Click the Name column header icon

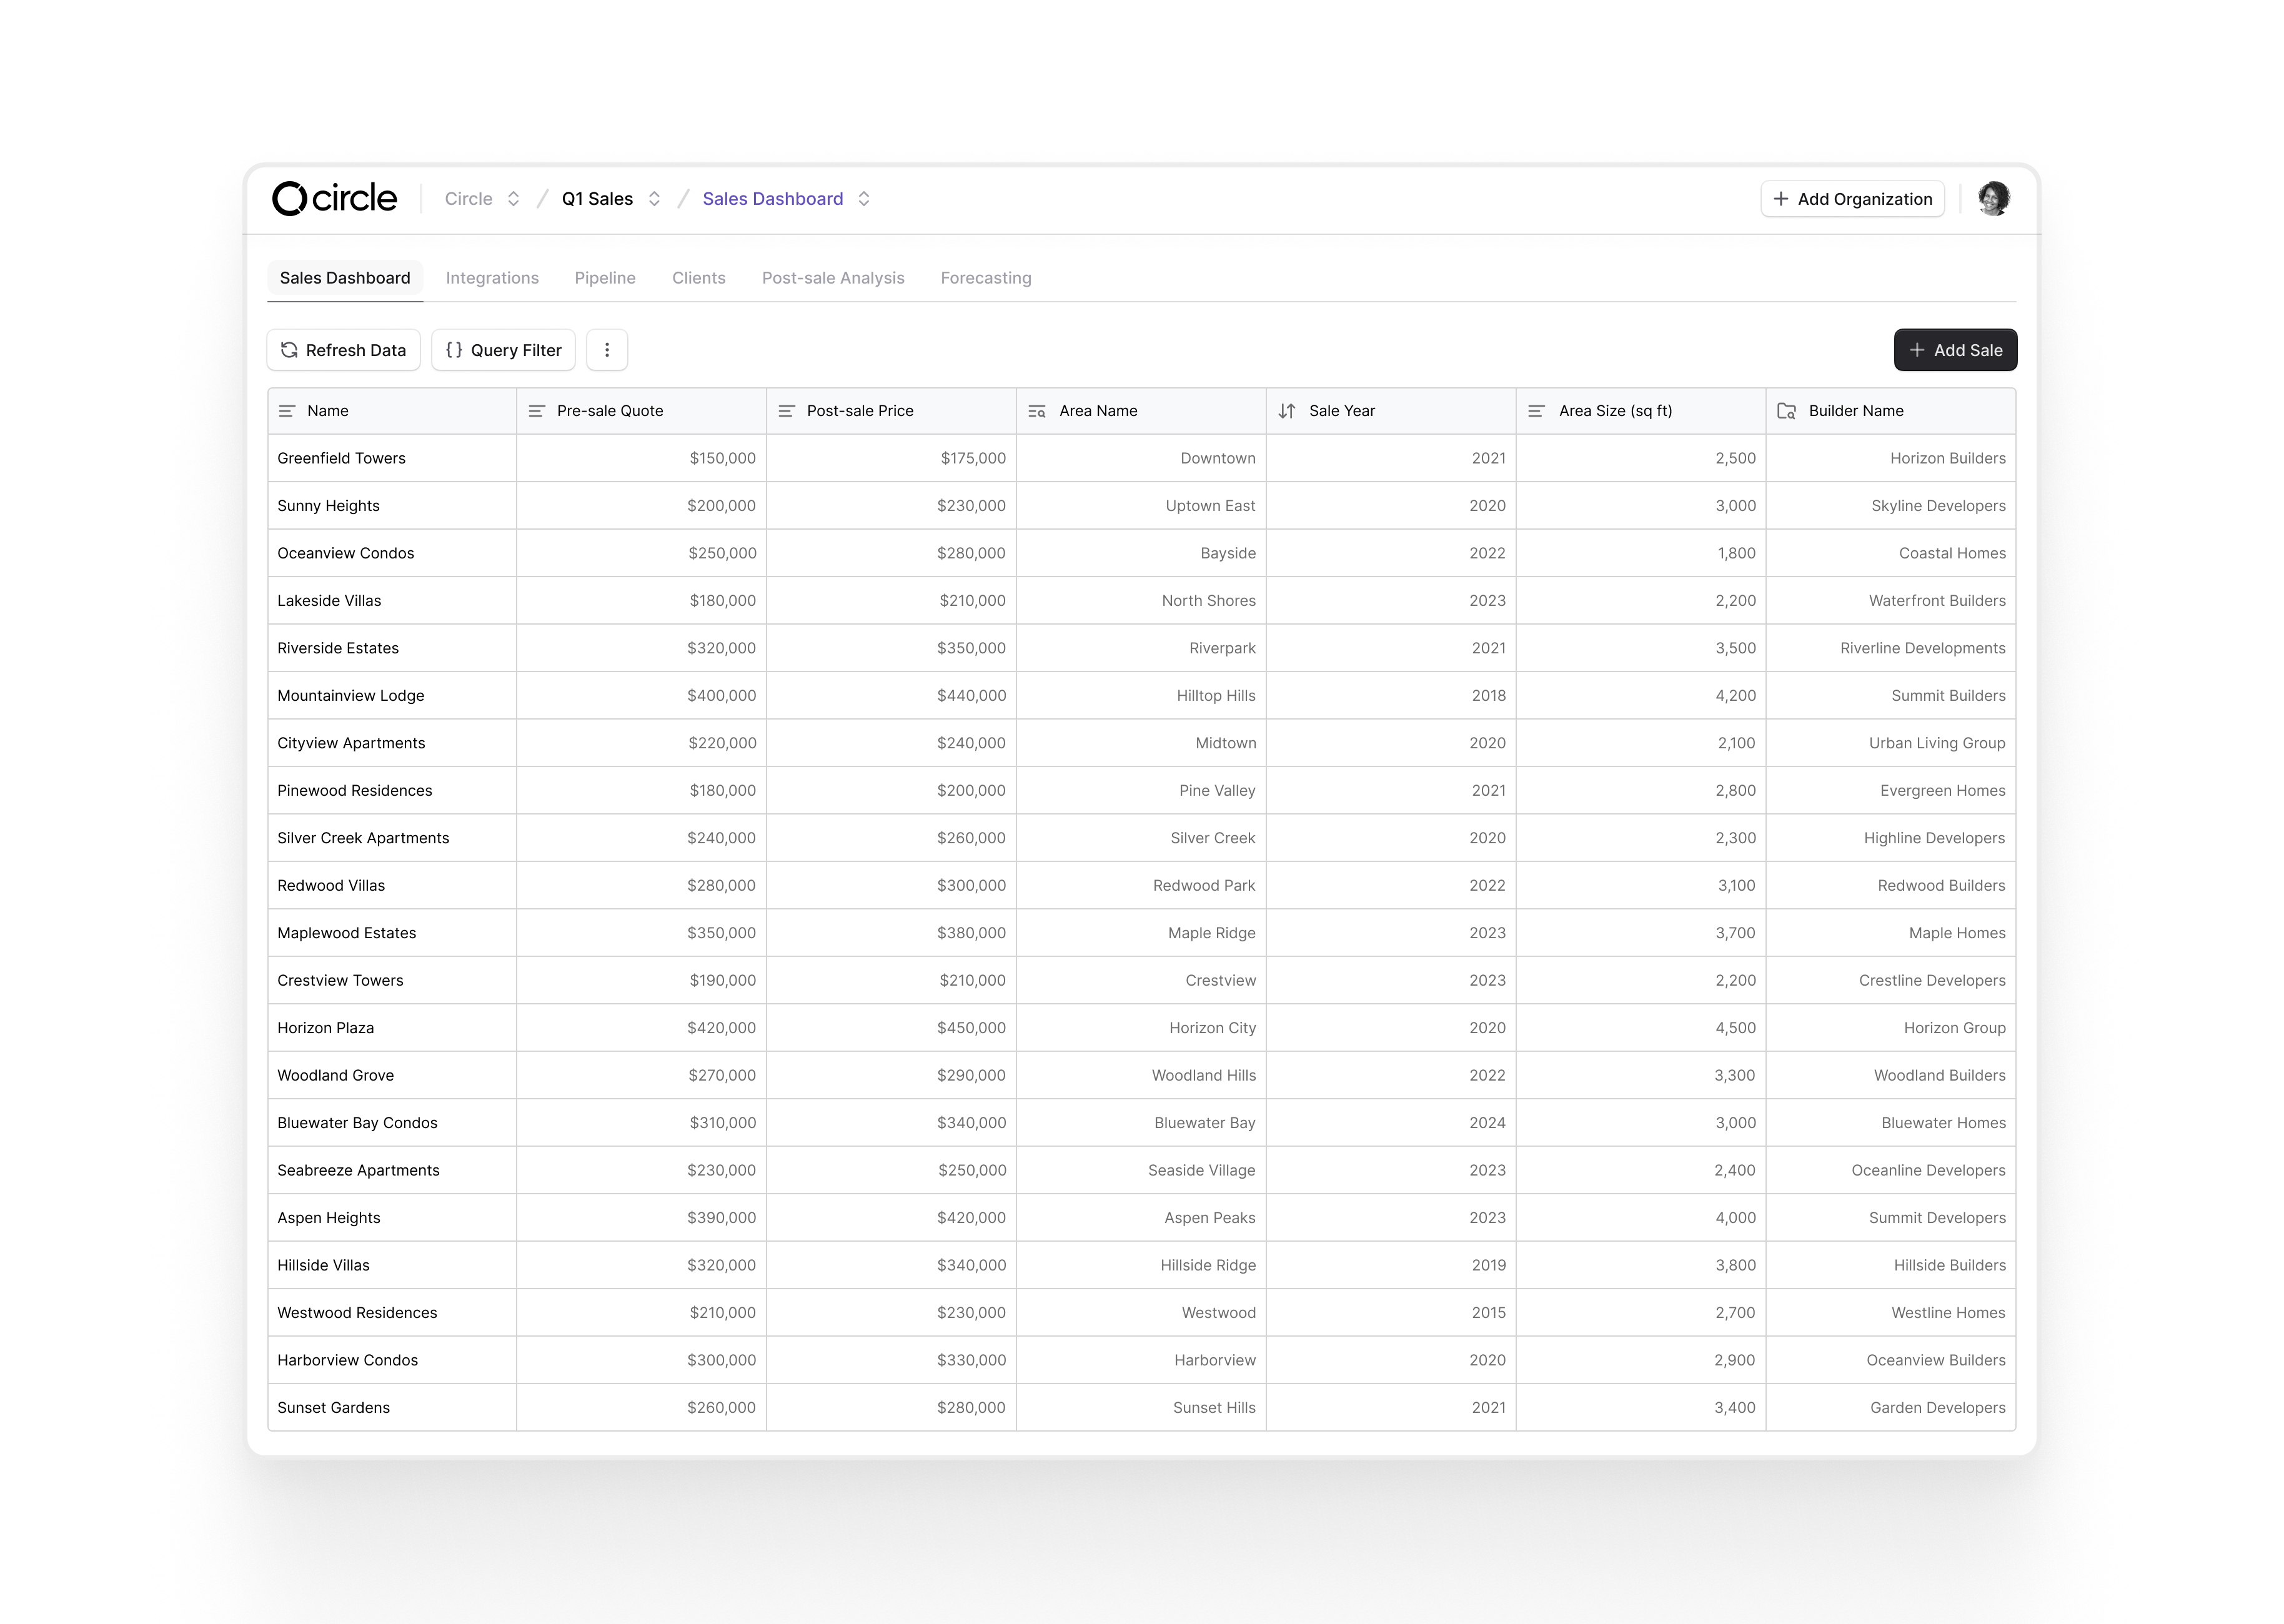click(x=287, y=411)
